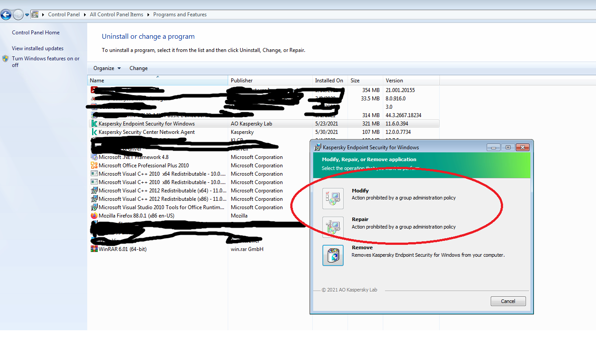Select Kaspersky Endpoint Security for Windows row
Screen dimensions: 596x358
pos(263,124)
